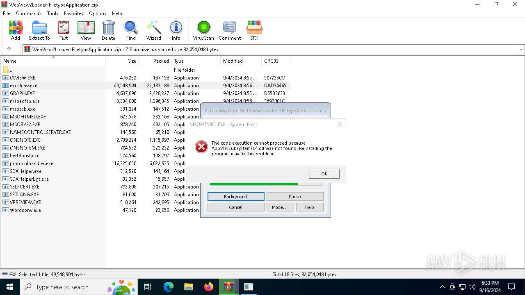The image size is (525, 295).
Task: Open the Windows Start menu
Action: click(x=10, y=287)
